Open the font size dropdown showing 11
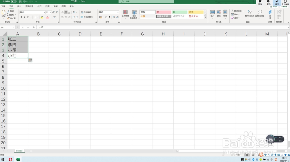The image size is (290, 162). [x=51, y=12]
